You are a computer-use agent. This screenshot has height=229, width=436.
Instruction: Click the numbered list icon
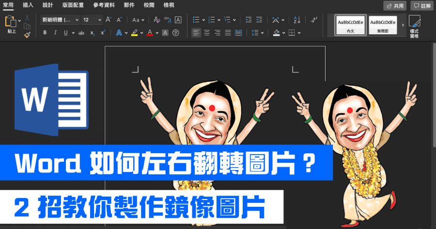coord(212,20)
